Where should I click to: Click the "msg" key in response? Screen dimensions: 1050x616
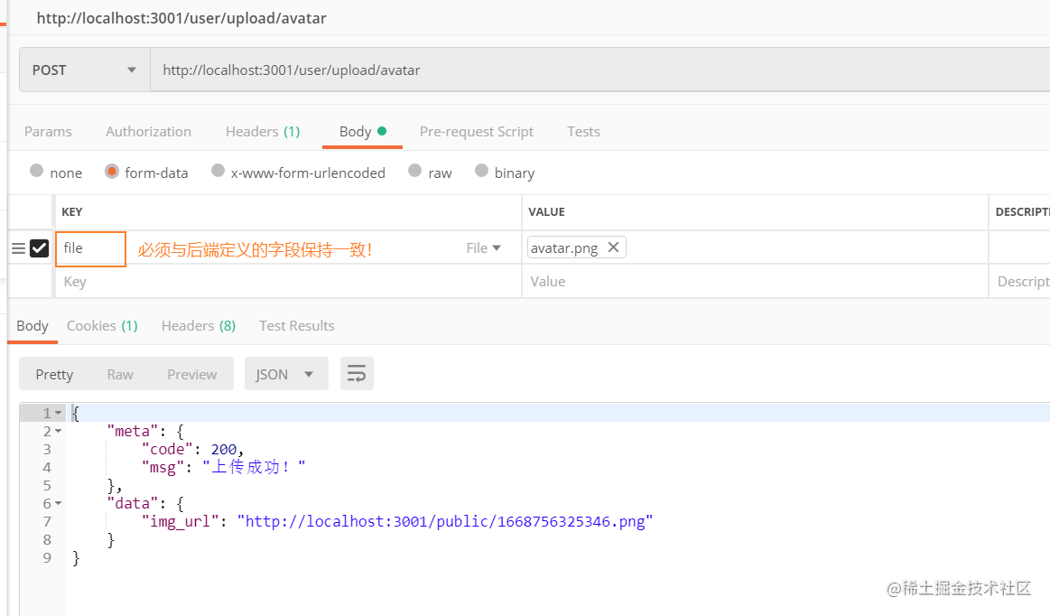(163, 467)
